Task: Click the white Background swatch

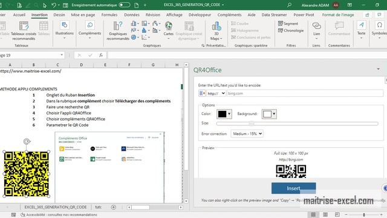Action: (267, 114)
